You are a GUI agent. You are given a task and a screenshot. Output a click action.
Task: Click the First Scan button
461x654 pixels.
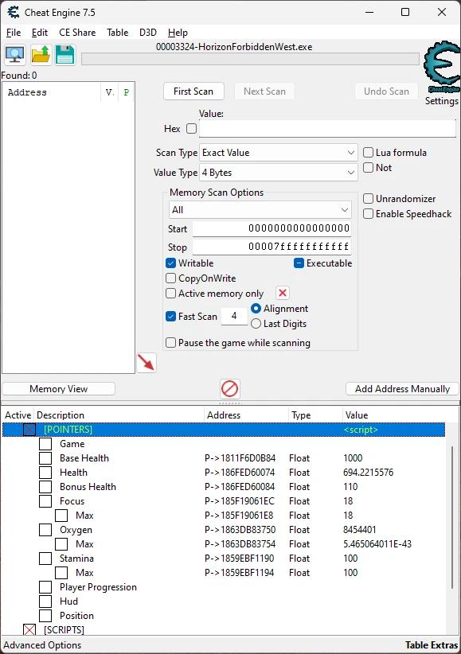[193, 91]
